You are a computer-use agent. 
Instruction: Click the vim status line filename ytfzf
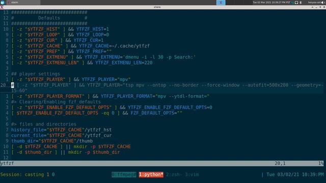pyautogui.click(x=7, y=164)
